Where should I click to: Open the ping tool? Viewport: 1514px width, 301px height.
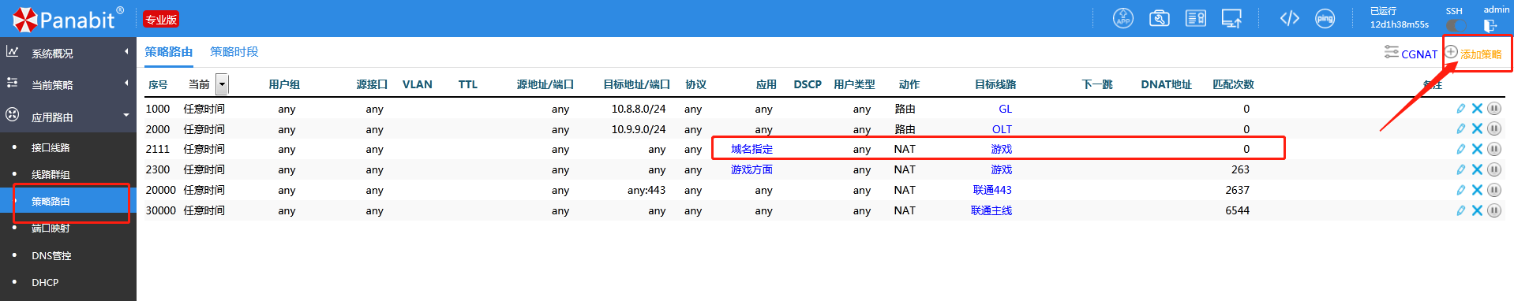(1325, 18)
